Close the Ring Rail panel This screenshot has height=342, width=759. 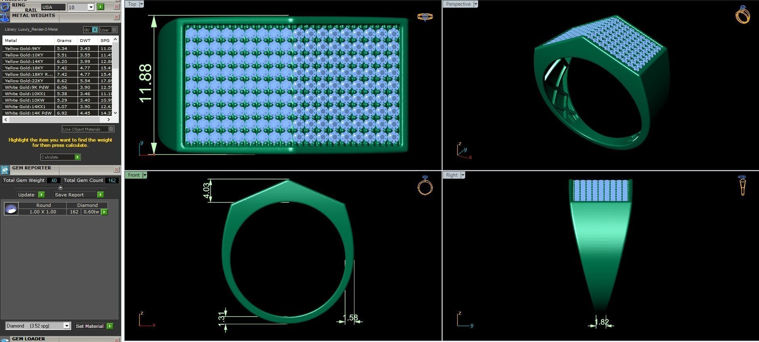(x=117, y=7)
